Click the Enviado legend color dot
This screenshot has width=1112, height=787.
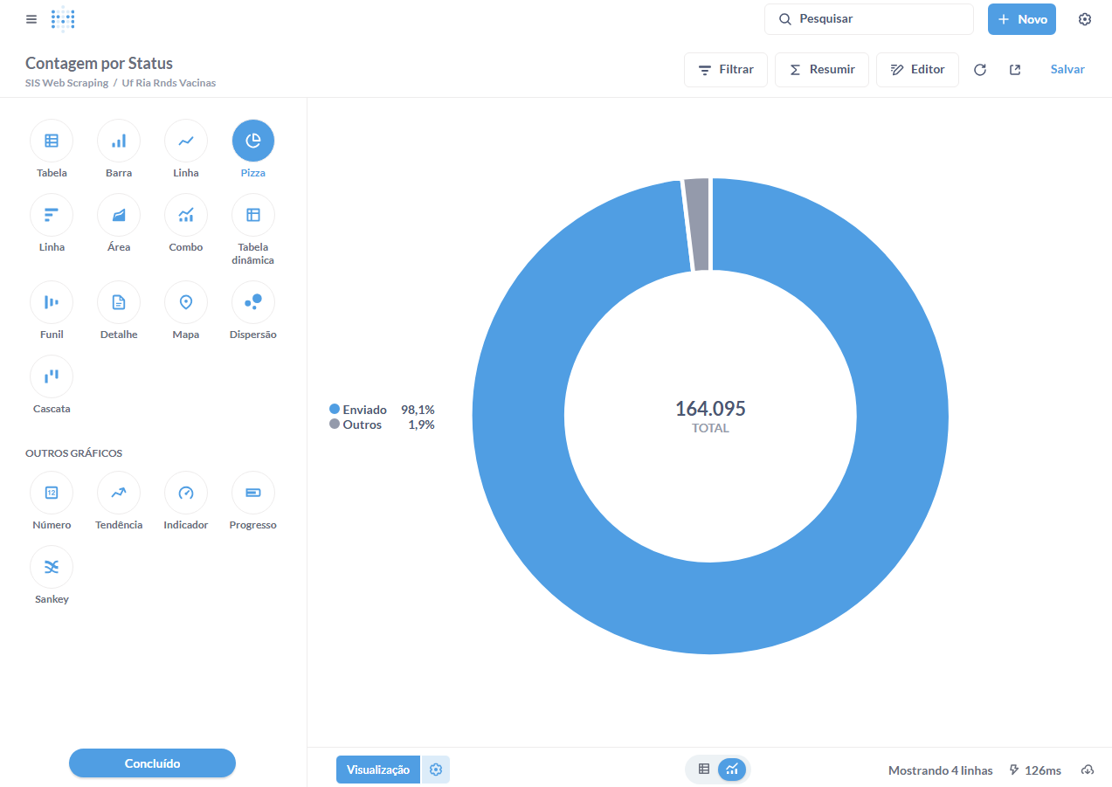point(335,409)
